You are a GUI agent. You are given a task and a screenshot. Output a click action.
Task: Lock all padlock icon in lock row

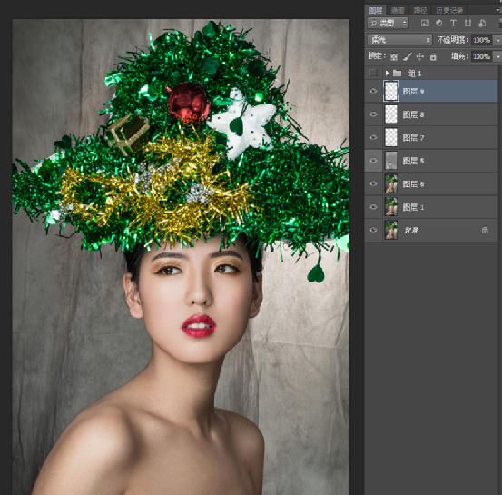[x=433, y=57]
